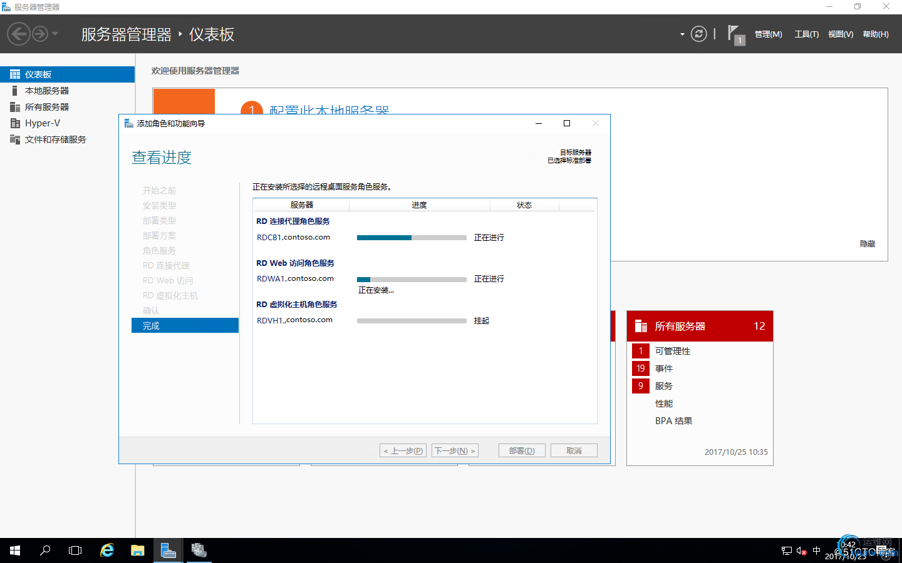Screen dimensions: 902x563
Task: Click the second running app taskbar icon
Action: 199,550
